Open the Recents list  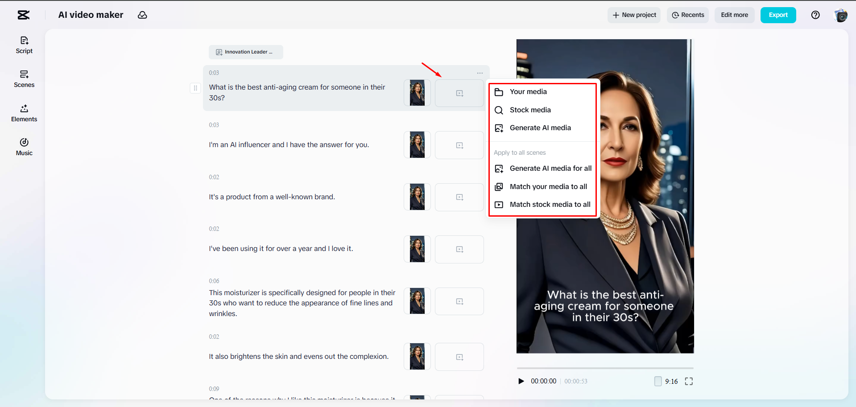[x=688, y=15]
